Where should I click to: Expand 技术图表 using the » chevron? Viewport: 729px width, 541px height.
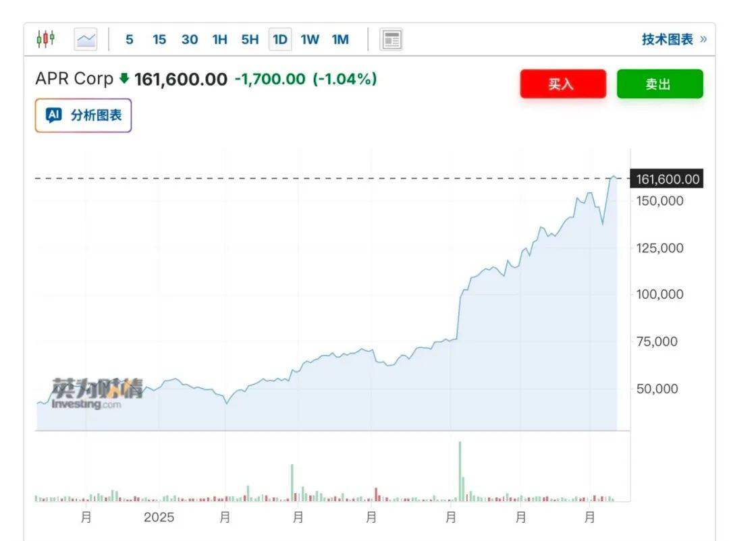click(x=702, y=40)
